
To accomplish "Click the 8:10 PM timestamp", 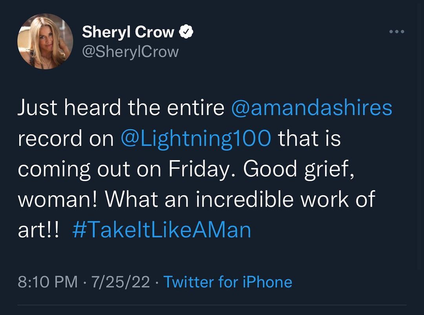I will click(48, 282).
